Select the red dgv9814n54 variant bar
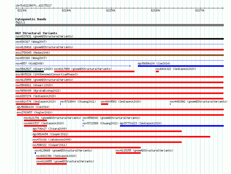Image resolution: width=231 pixels, height=174 pixels. [121, 137]
